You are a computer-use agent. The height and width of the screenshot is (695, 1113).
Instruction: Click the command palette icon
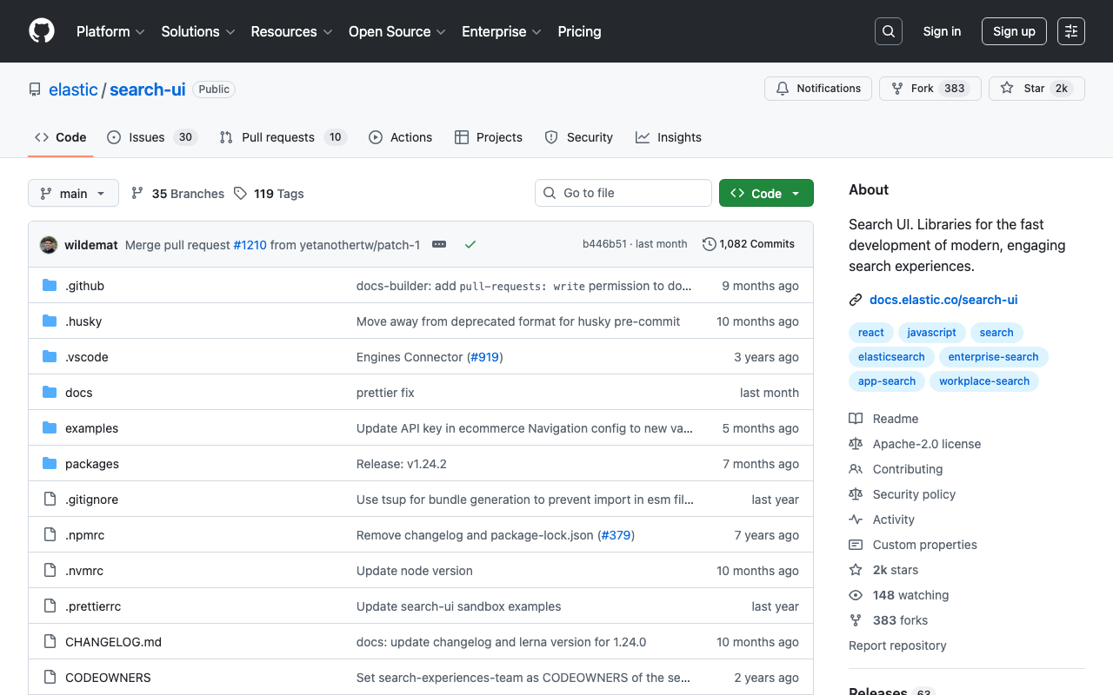pos(1070,30)
